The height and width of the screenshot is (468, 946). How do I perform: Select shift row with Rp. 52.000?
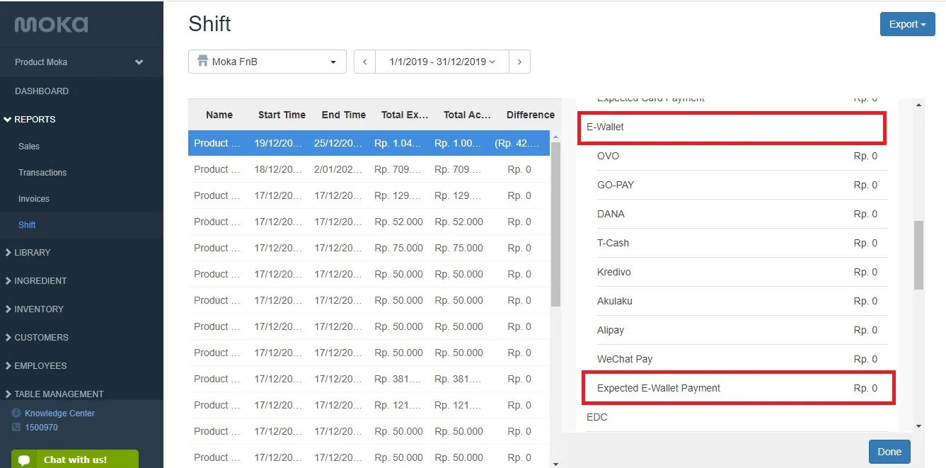point(369,222)
